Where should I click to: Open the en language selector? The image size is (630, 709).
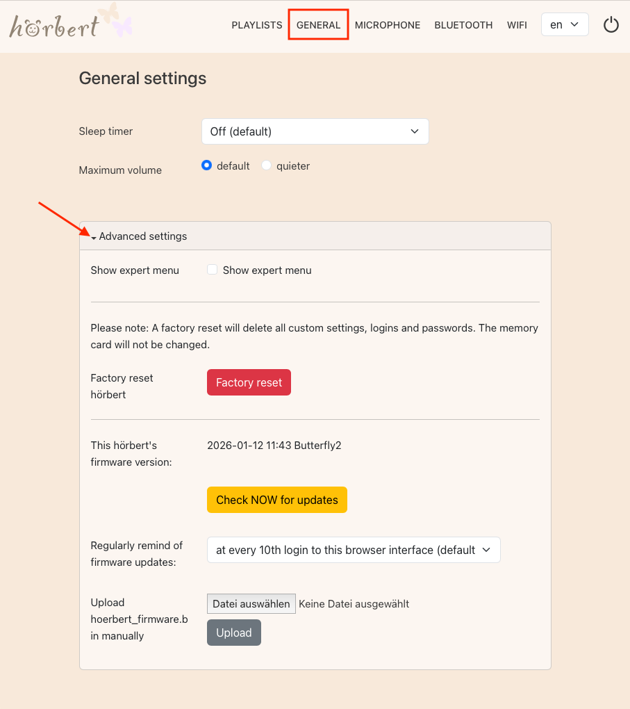click(564, 25)
